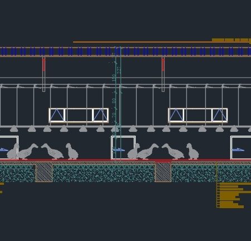Select the 150 dimension text
The width and height of the screenshot is (251, 241).
tap(114, 78)
